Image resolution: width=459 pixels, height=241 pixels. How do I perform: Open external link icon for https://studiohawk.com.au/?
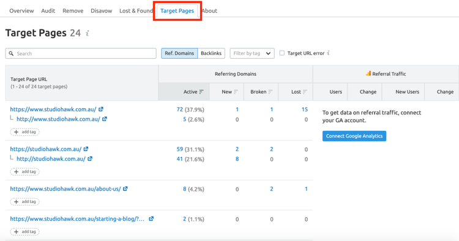86,149
